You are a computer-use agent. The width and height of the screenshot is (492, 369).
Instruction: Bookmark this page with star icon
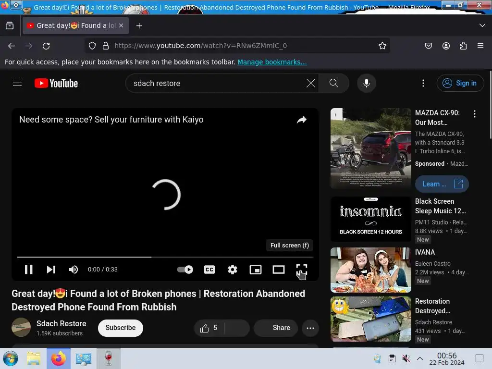pos(382,46)
